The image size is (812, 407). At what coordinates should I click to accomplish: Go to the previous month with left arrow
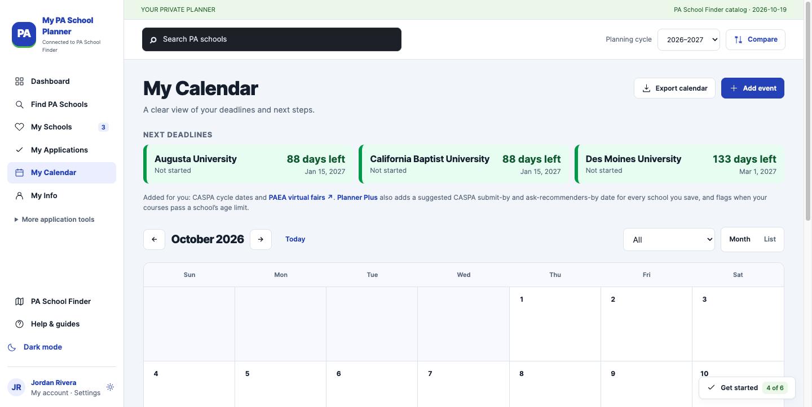click(x=154, y=239)
